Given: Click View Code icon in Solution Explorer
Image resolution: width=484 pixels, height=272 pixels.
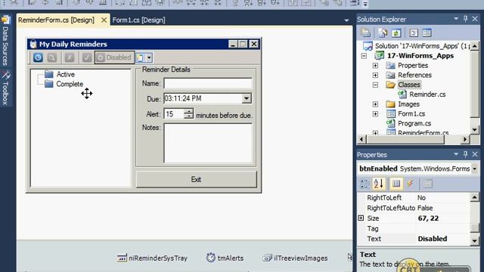Looking at the screenshot, I should pos(414,32).
